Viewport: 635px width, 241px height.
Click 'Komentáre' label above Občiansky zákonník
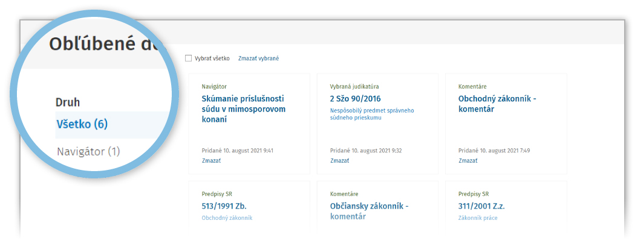click(x=344, y=194)
